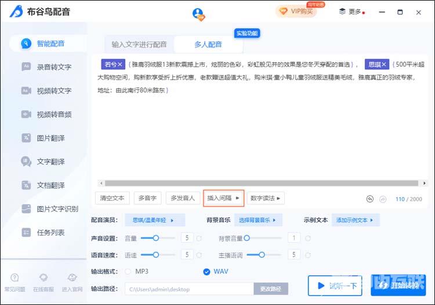
Task: Click the 图片文字识别 icon
Action: pos(26,209)
